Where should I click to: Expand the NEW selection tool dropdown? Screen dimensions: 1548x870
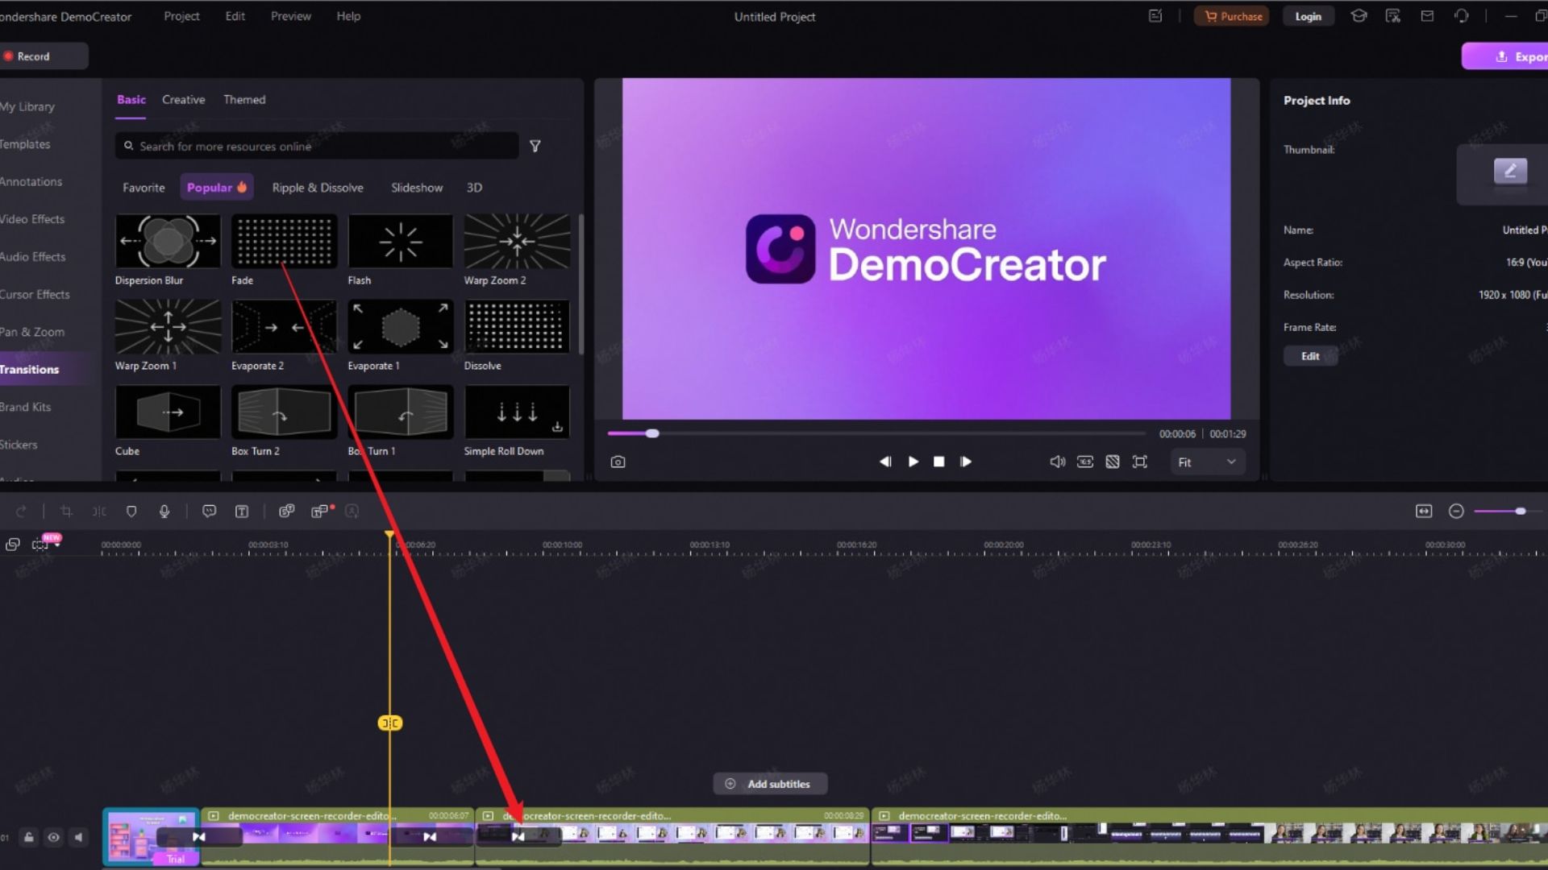(57, 545)
